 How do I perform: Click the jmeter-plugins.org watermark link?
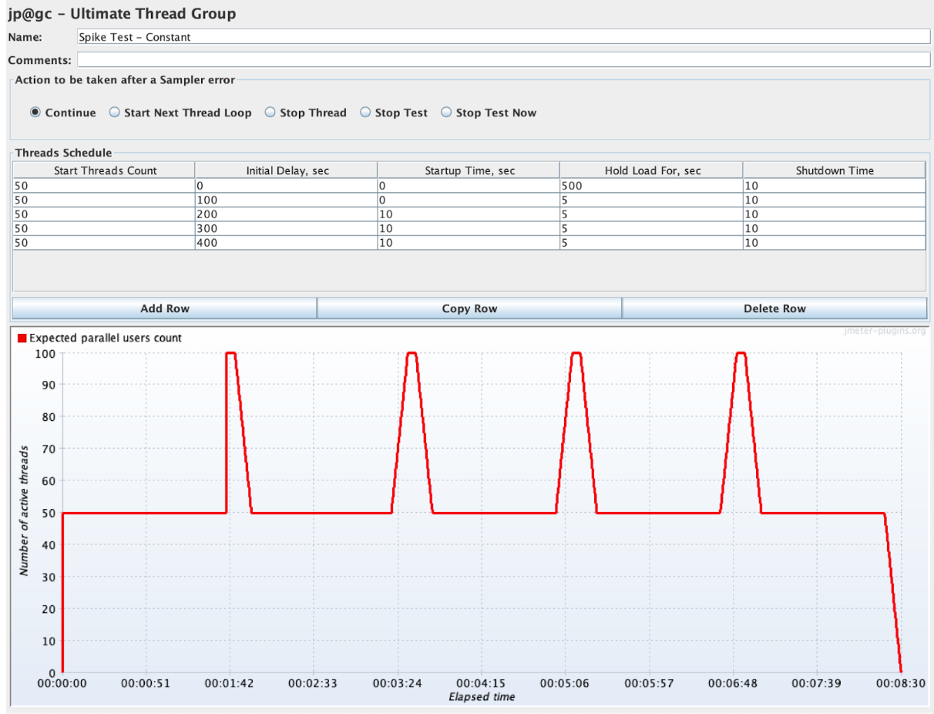pos(885,332)
